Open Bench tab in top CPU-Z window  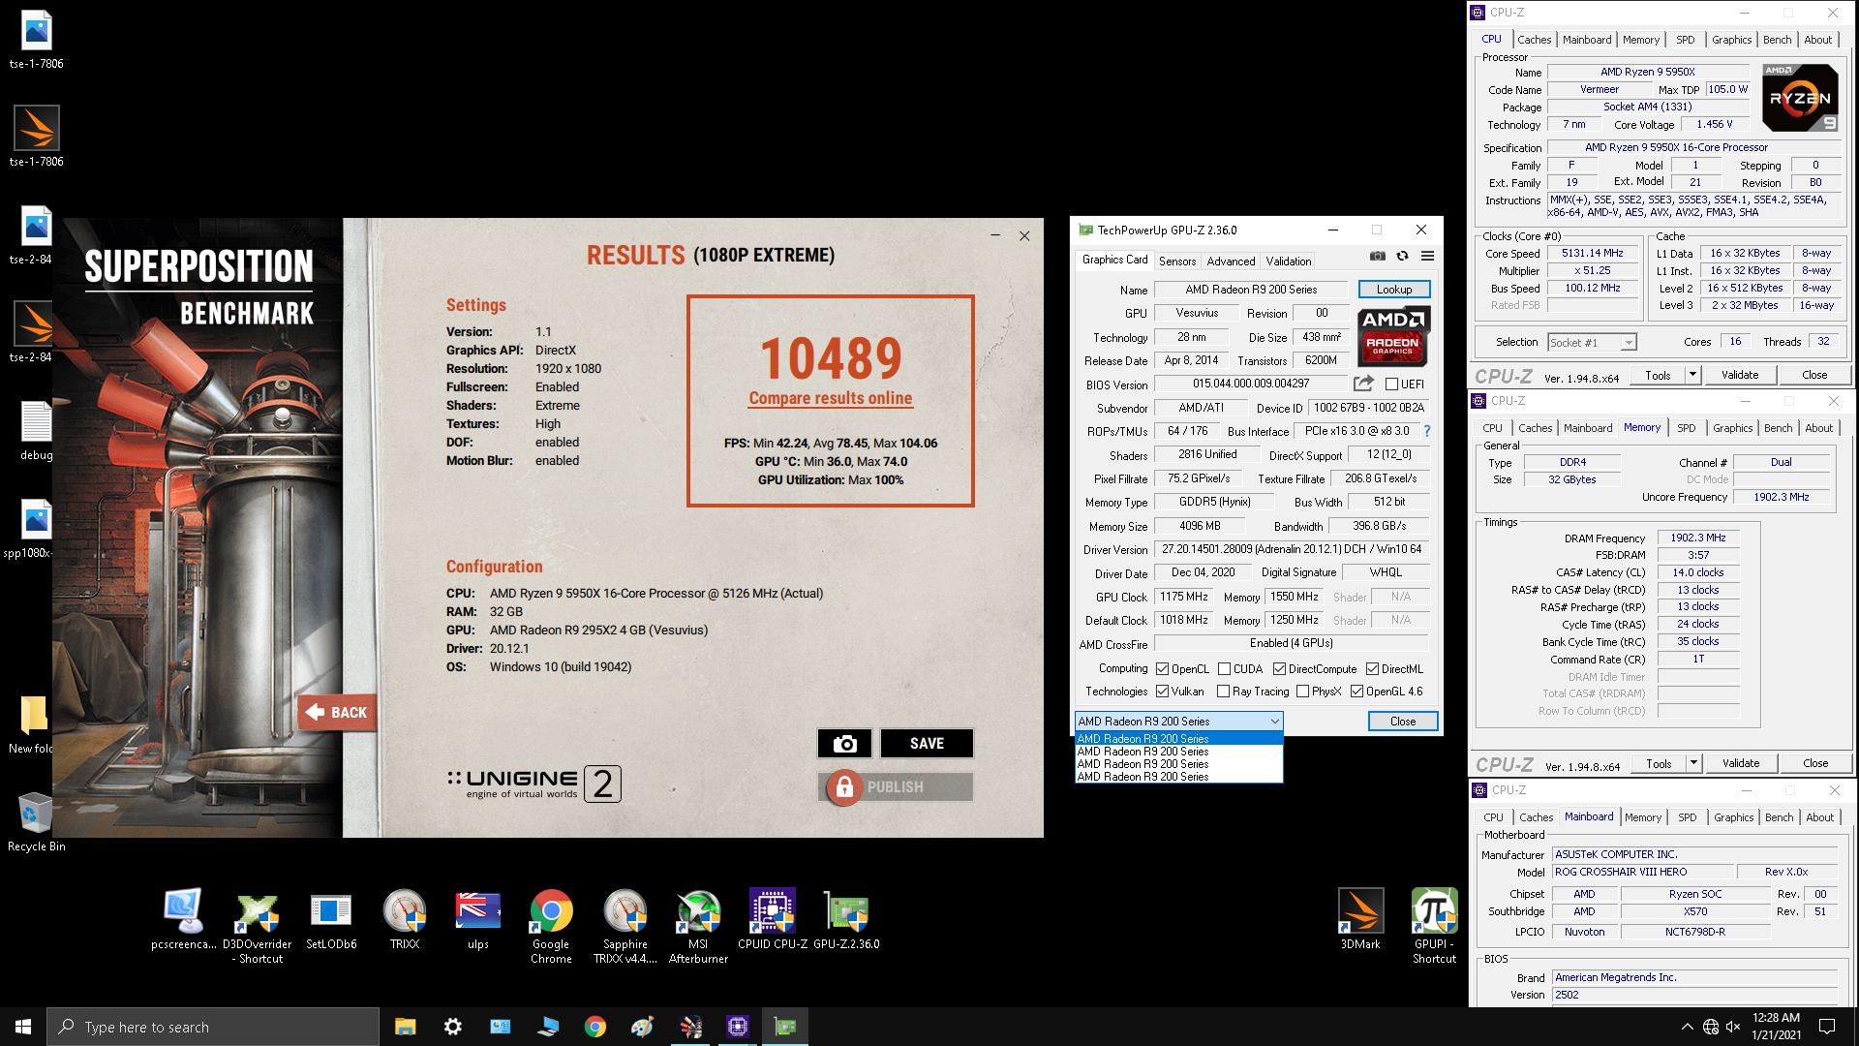[1777, 40]
